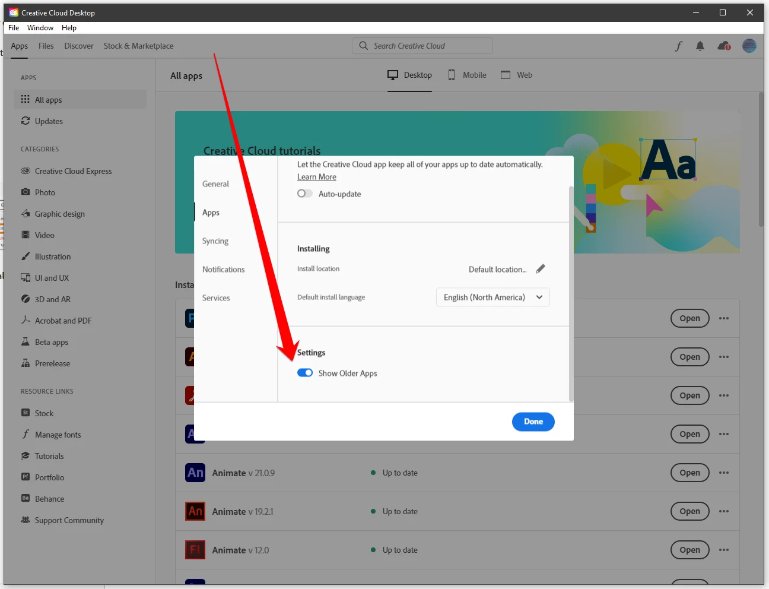Click Animate v 19.2.1 app icon
This screenshot has height=589, width=769.
(195, 511)
